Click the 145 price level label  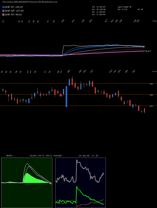coord(151,84)
